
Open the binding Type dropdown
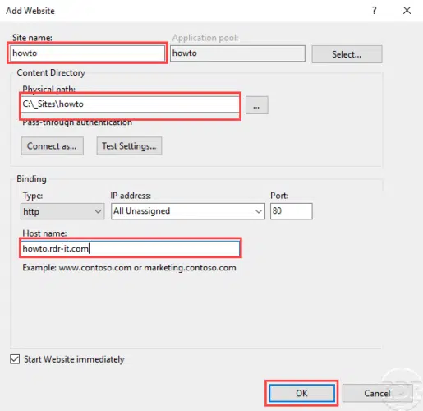pyautogui.click(x=62, y=211)
